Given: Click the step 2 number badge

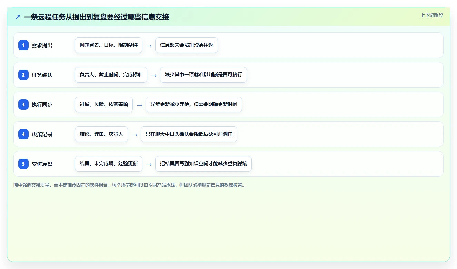Looking at the screenshot, I should click(23, 75).
